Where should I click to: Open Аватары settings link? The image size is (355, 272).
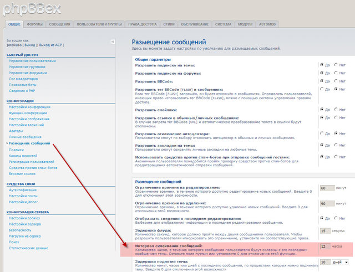point(16,131)
